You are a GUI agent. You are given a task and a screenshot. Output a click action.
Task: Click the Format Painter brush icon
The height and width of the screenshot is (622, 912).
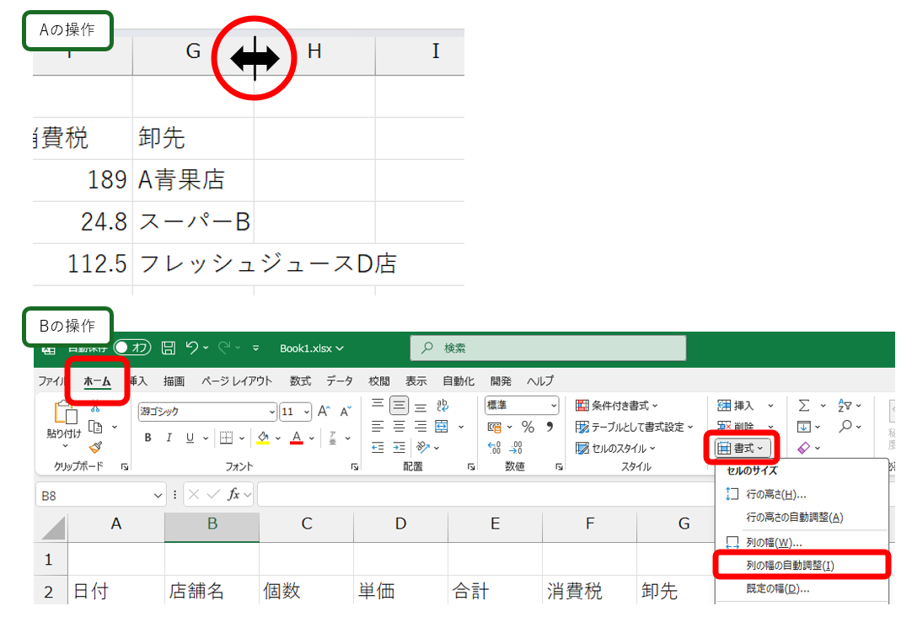point(95,448)
